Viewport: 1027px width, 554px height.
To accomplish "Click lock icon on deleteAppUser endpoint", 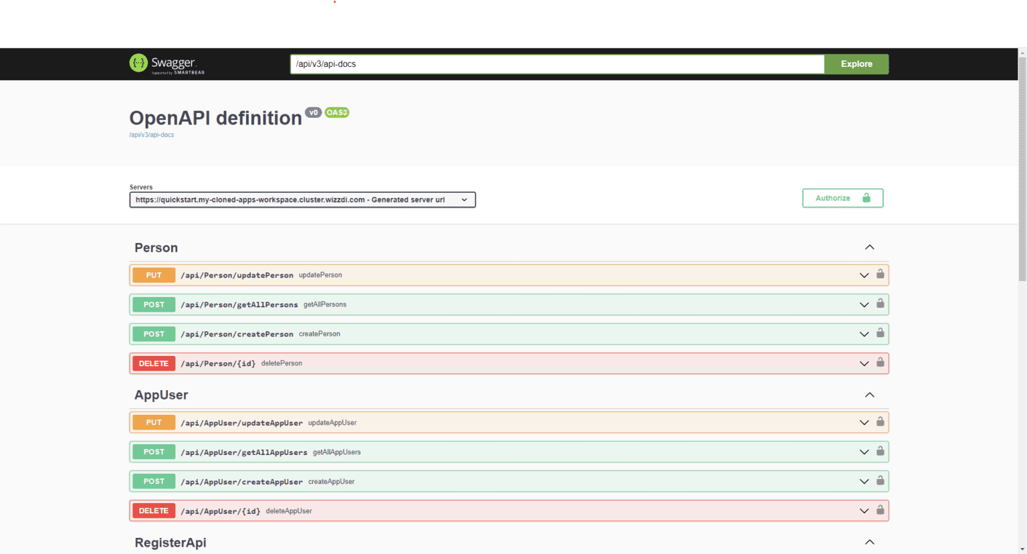I will point(880,511).
